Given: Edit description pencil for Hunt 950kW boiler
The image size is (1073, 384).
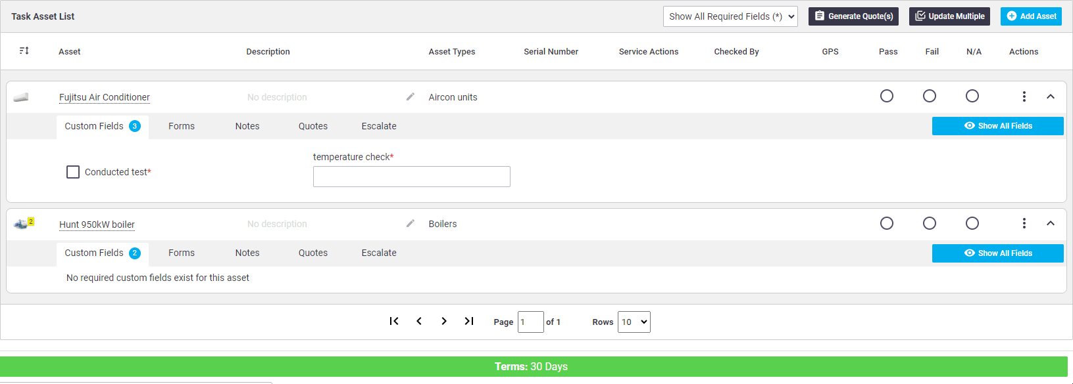Looking at the screenshot, I should click(x=411, y=223).
